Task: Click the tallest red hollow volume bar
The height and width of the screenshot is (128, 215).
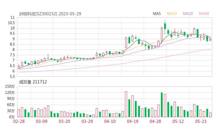Action: point(126,104)
